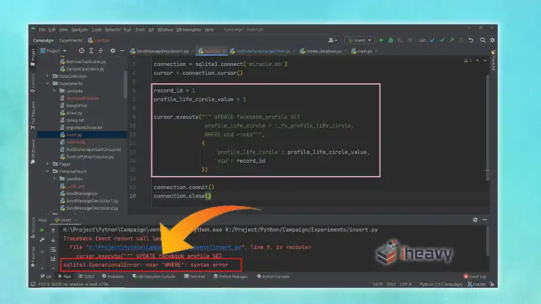This screenshot has width=541, height=304.
Task: Start debugging with the bug icon
Action: pyautogui.click(x=391, y=41)
